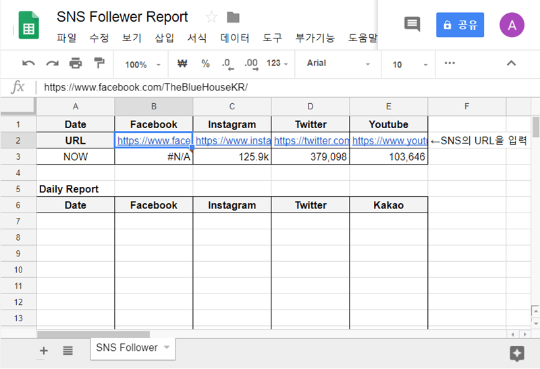Activate the paint format tool

click(99, 63)
